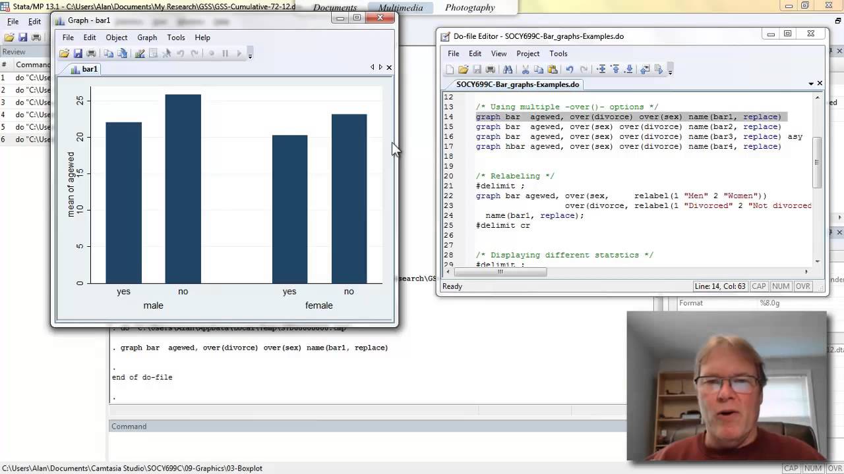Click CAP indicator in Do-file status bar

click(x=758, y=286)
